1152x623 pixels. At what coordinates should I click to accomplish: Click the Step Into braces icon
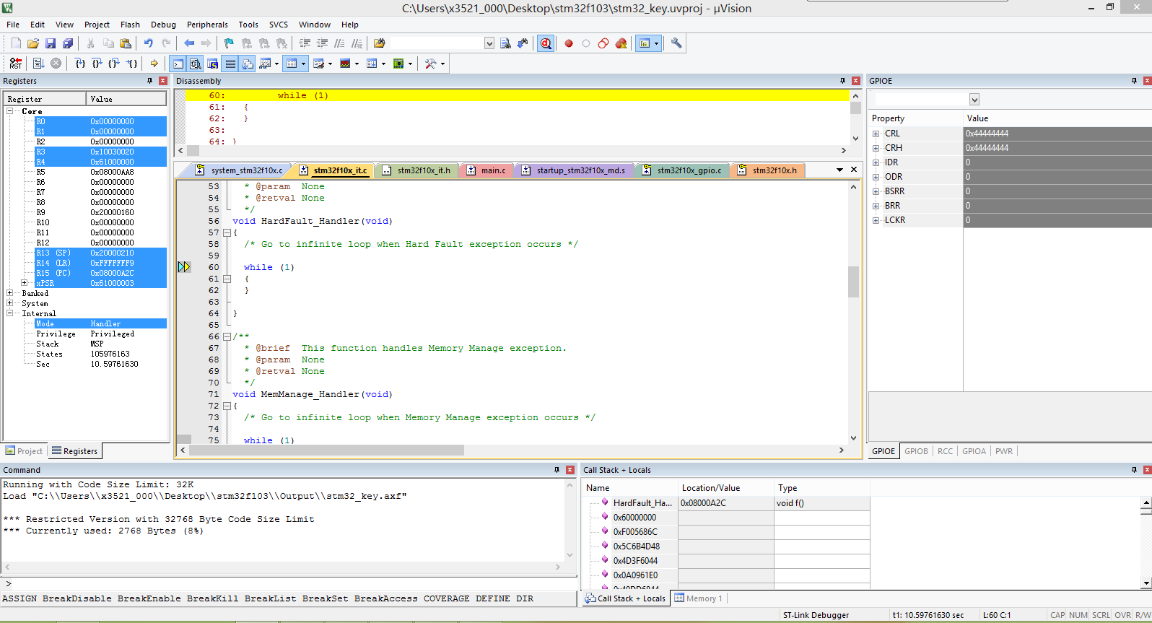[80, 64]
